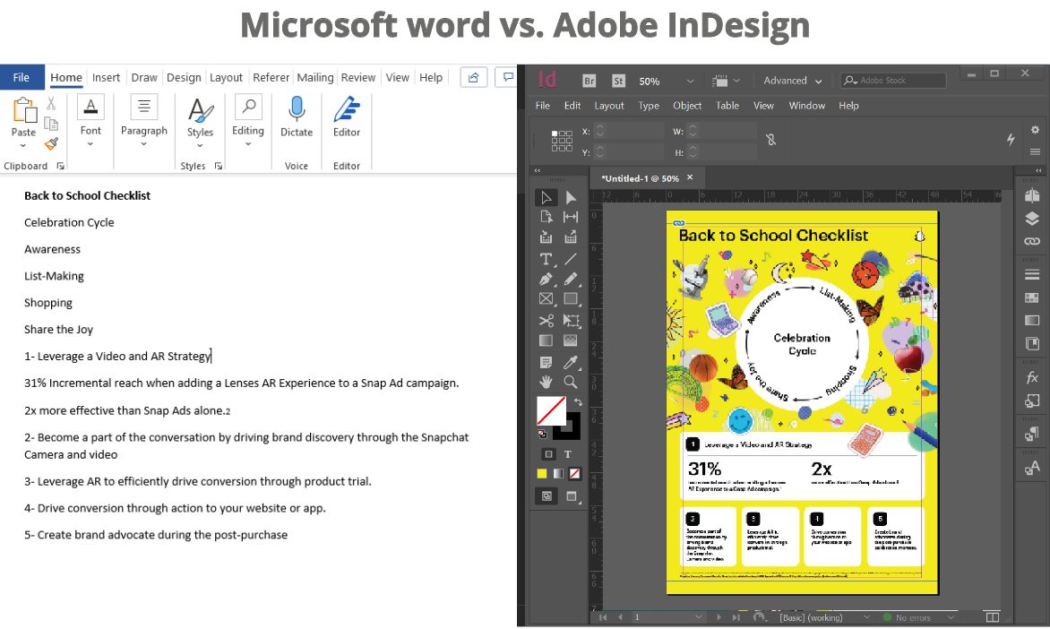Open the Links panel in InDesign dock

[x=1032, y=241]
